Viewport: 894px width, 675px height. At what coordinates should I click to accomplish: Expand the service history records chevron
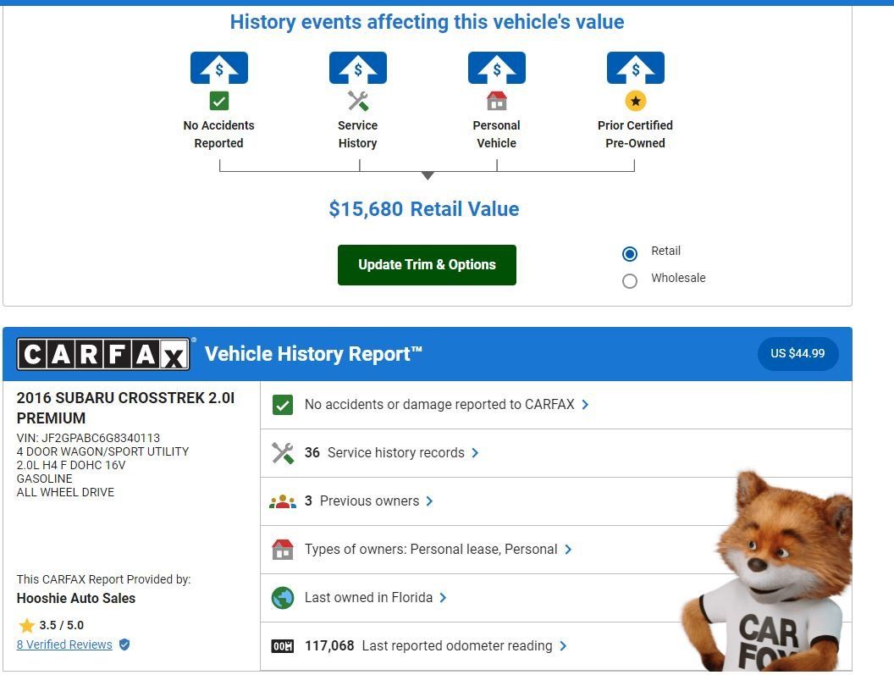coord(476,453)
